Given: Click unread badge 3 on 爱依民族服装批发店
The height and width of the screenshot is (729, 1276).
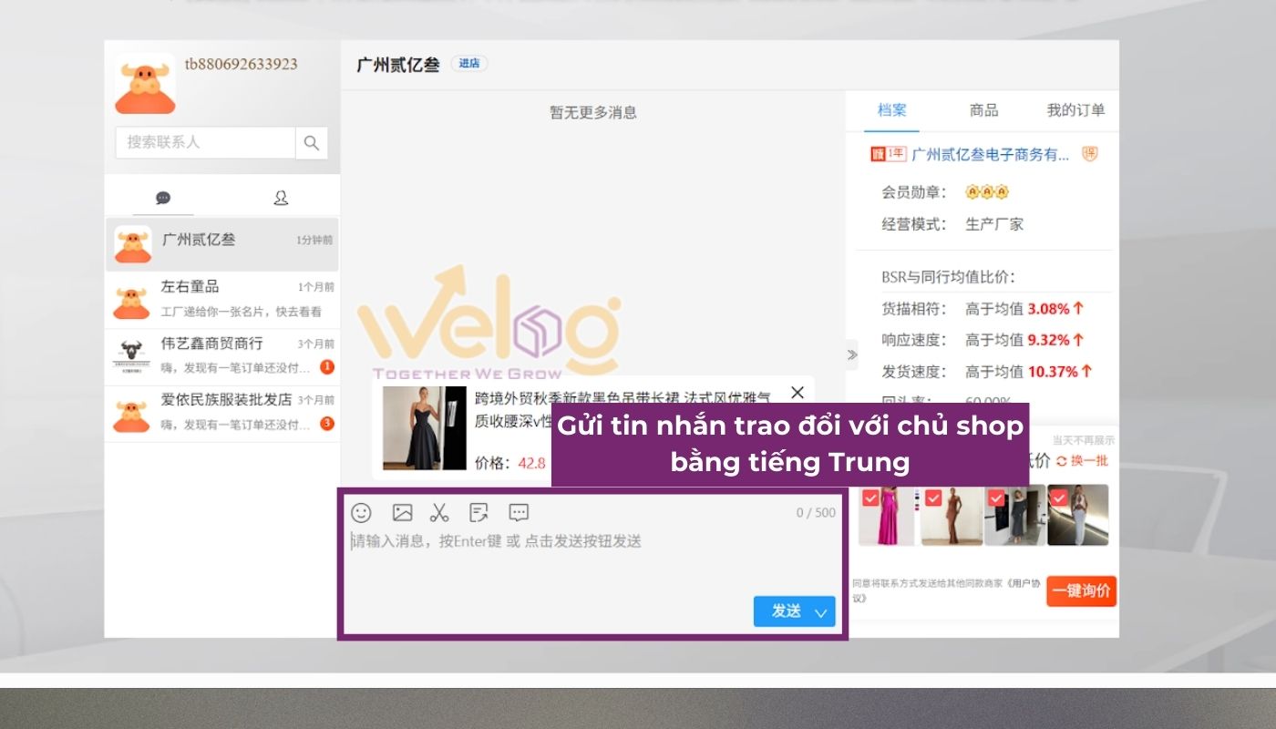Looking at the screenshot, I should pyautogui.click(x=327, y=424).
